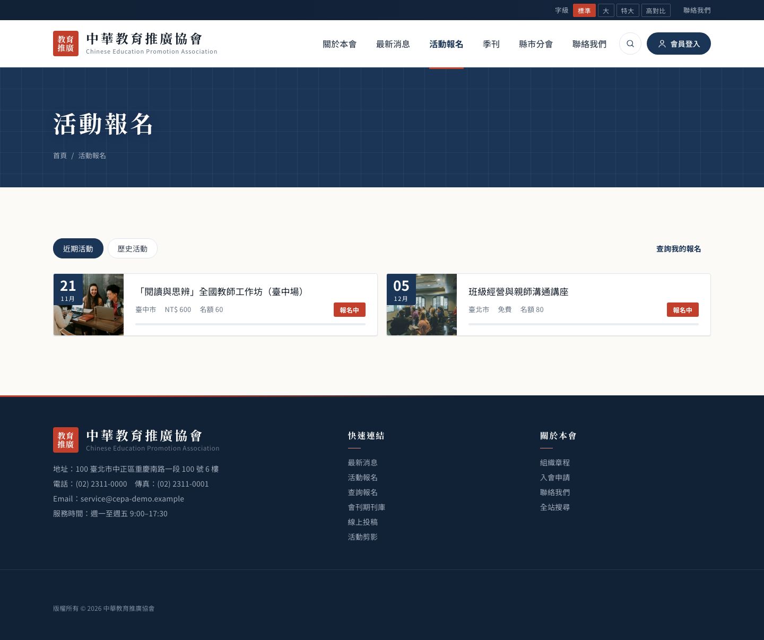Click 首頁 in the breadcrumb
The width and height of the screenshot is (764, 640).
(x=60, y=155)
